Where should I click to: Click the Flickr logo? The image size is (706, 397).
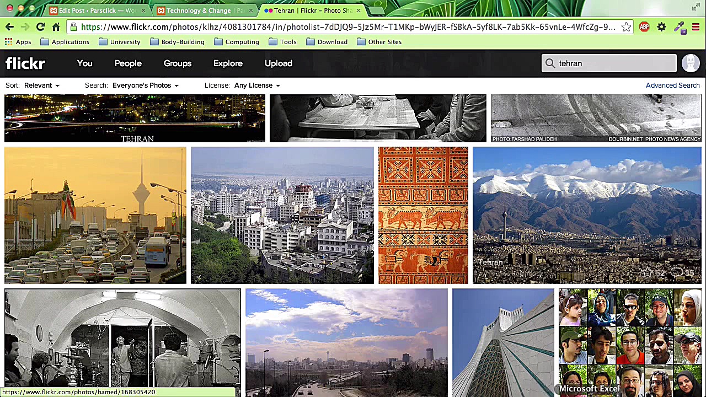tap(25, 63)
